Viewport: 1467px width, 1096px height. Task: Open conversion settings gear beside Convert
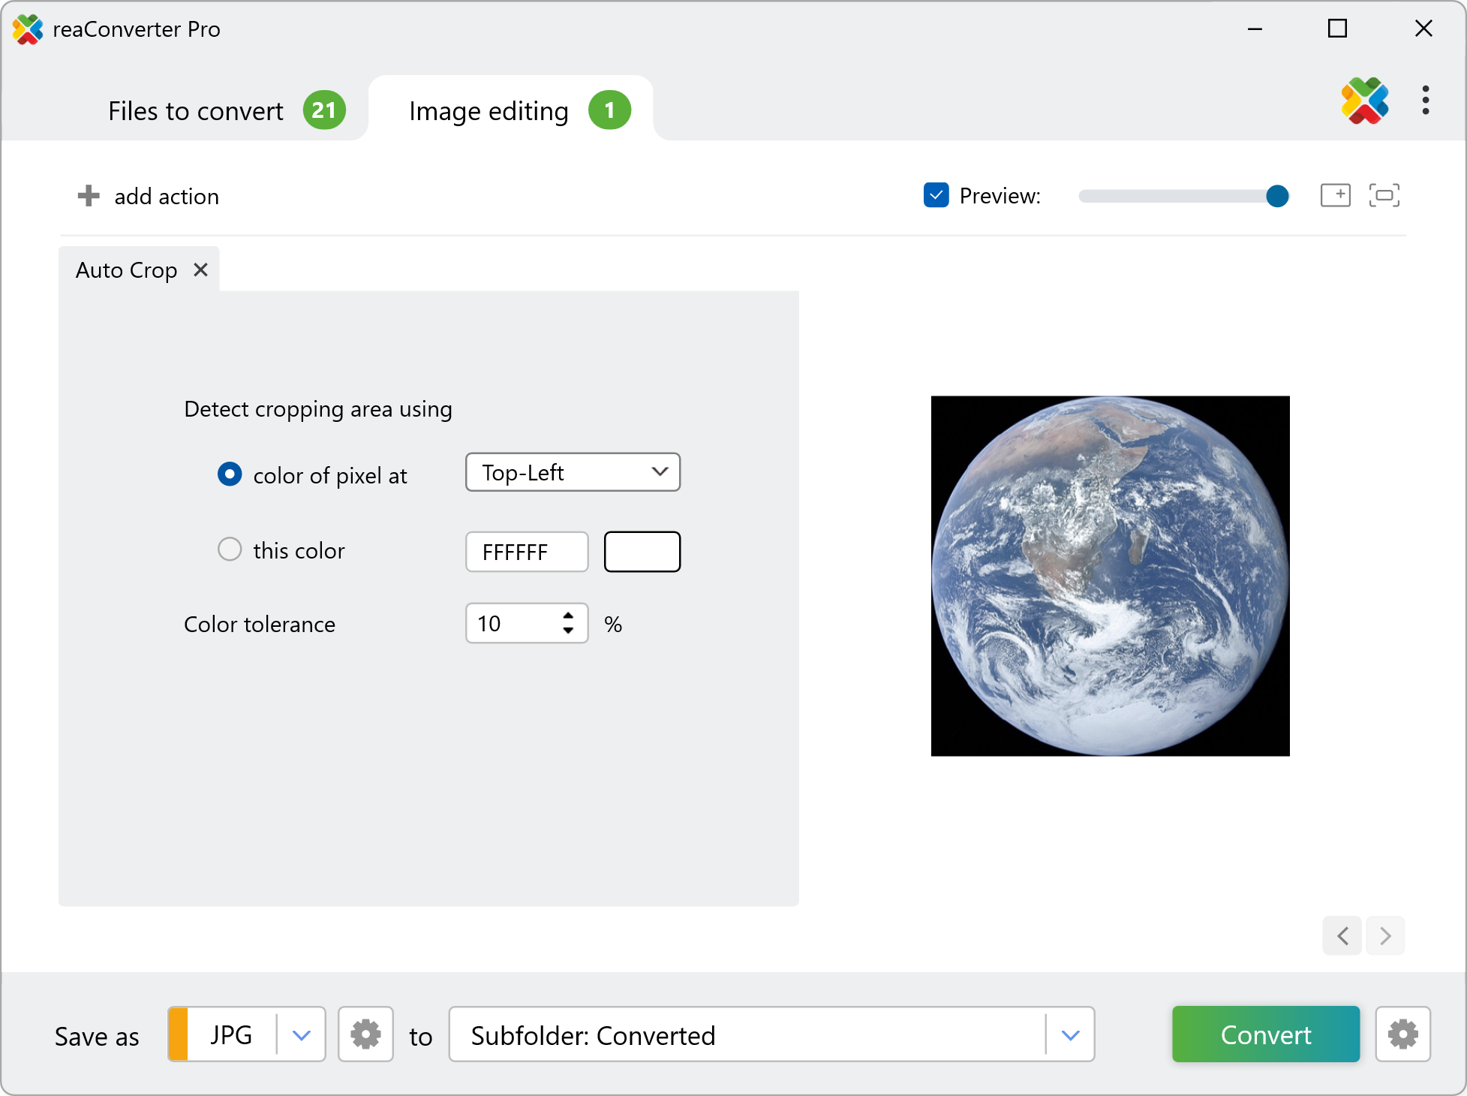click(x=1402, y=1034)
